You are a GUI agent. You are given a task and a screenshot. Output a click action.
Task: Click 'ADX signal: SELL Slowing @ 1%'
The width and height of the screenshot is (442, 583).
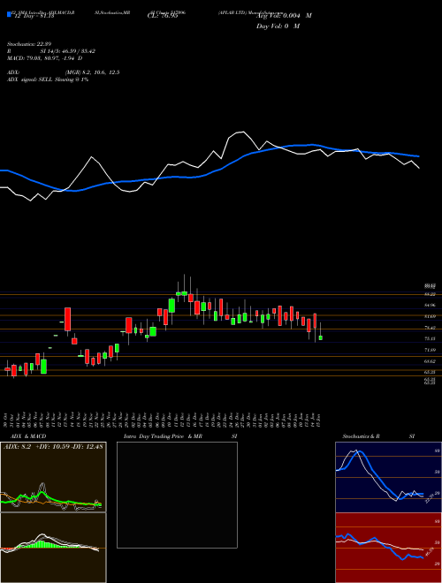coord(48,79)
